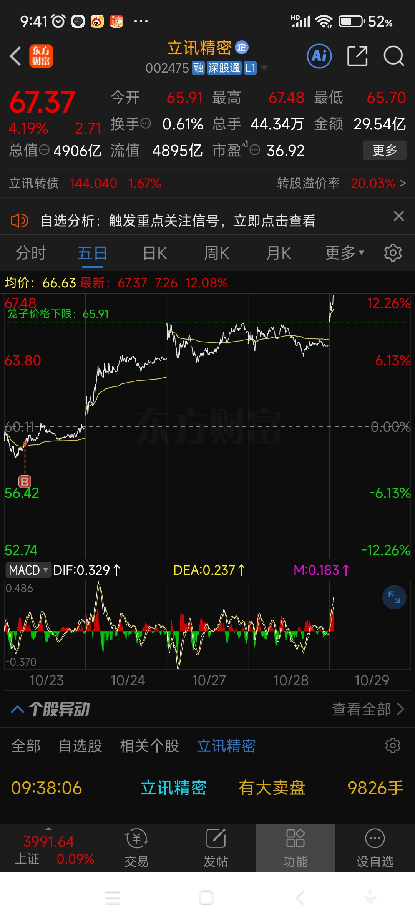
Task: Expand the MACD chart fullscreen icon
Action: 394,597
